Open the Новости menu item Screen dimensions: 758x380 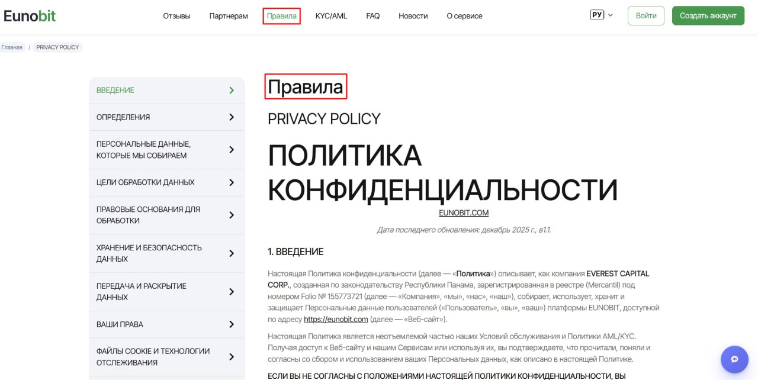coord(413,16)
